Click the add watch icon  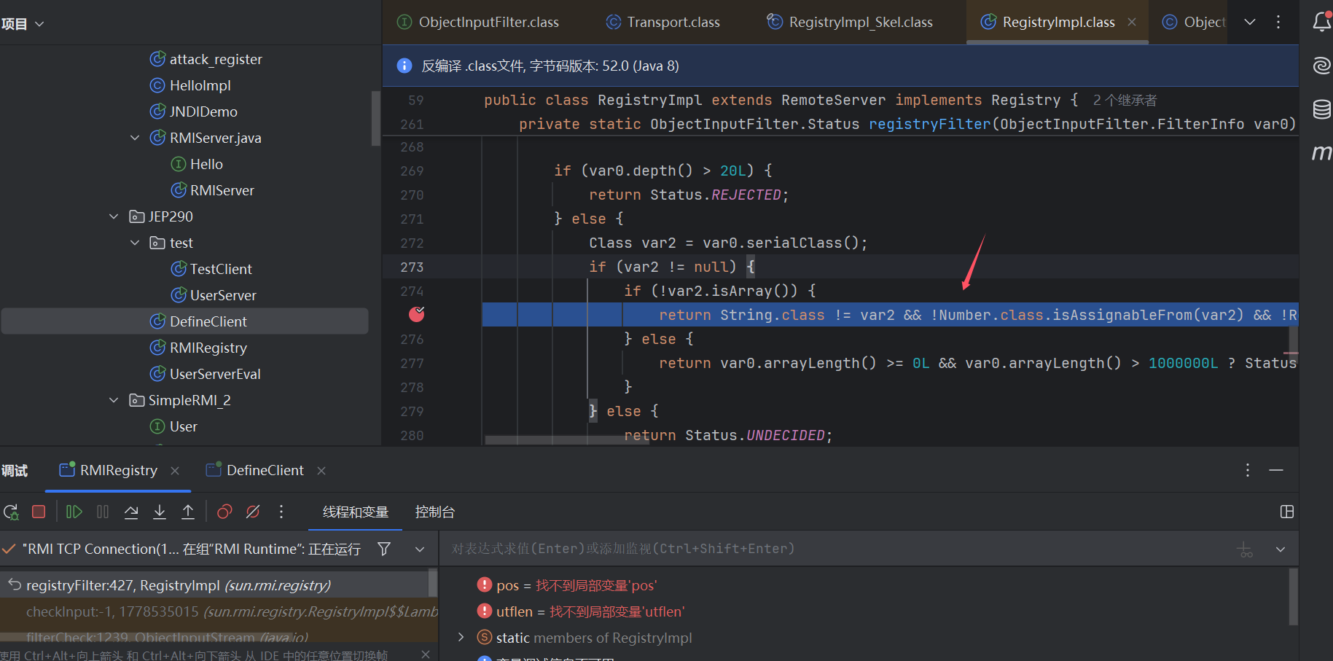(x=1245, y=549)
